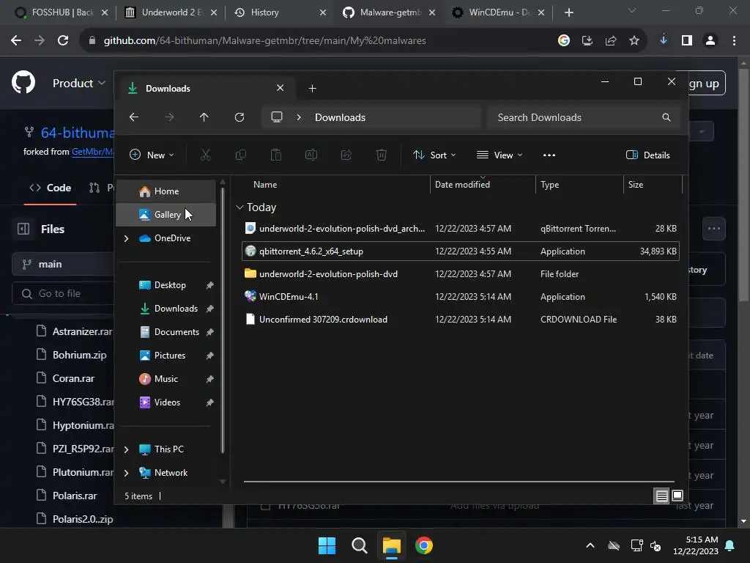Screen dimensions: 750x563
Task: Open Chrome three-dot menu
Action: pos(734,41)
